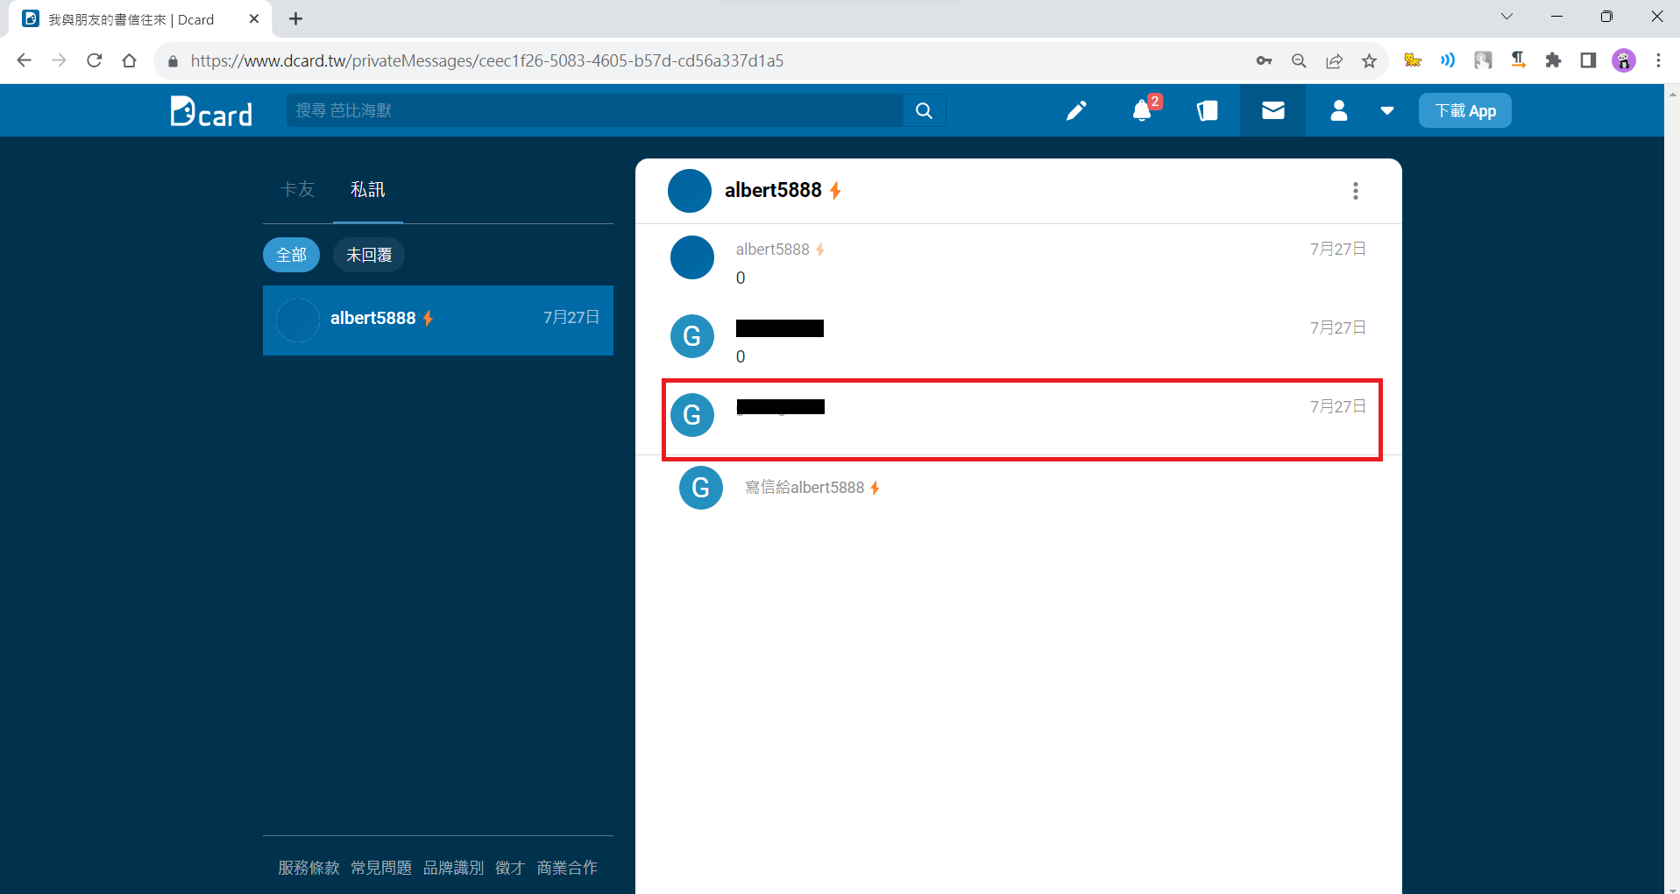Open the 徵才 footer link

point(510,868)
